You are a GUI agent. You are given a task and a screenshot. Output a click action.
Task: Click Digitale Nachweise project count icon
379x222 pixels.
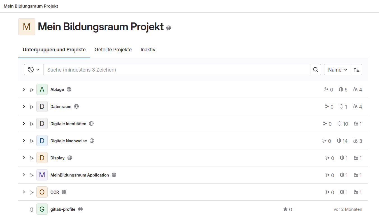[x=339, y=141]
